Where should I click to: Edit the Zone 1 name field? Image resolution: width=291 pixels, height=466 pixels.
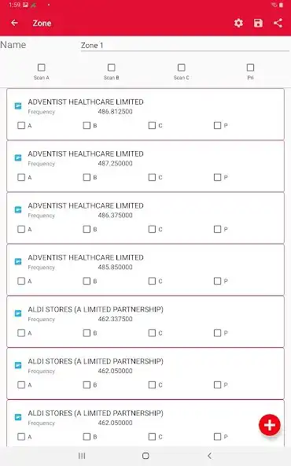tap(185, 46)
